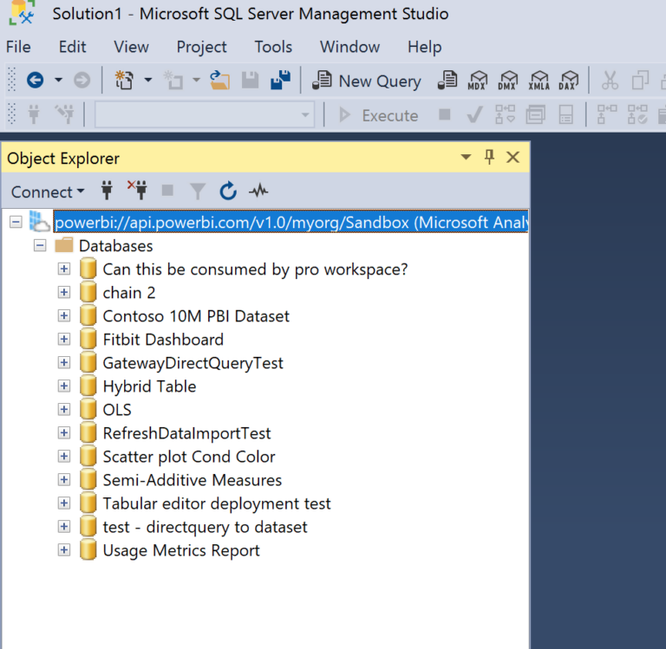Image resolution: width=666 pixels, height=649 pixels.
Task: Open a new XMLA query
Action: [x=539, y=81]
